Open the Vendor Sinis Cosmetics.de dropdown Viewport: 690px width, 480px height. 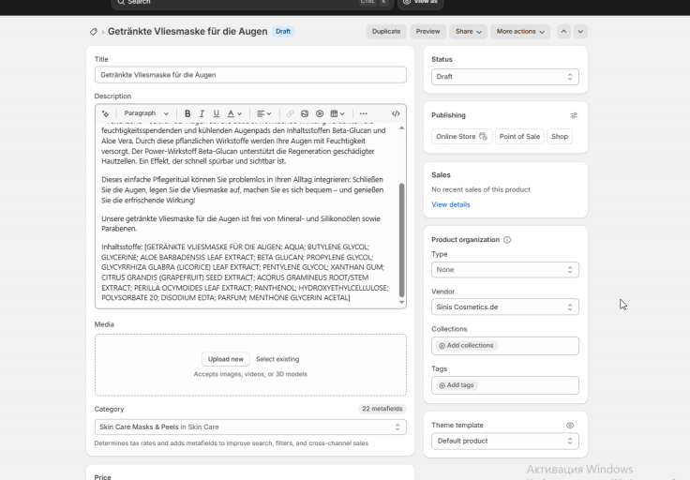click(x=505, y=307)
